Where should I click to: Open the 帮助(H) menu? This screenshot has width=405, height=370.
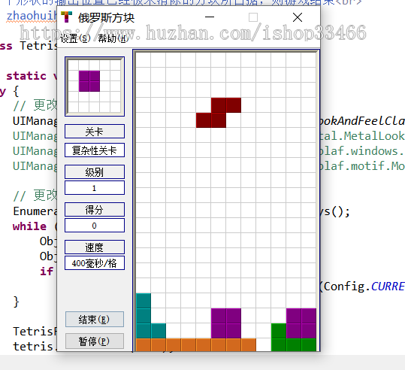(x=113, y=39)
